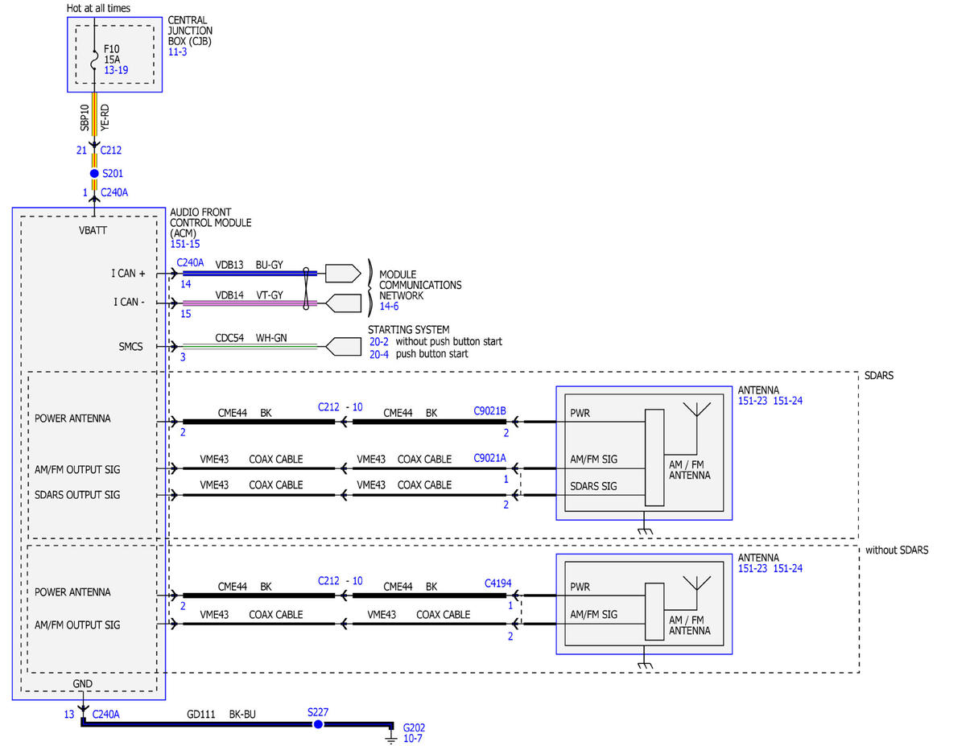Select the SMCS off-page connector arrow
This screenshot has width=966, height=746.
tap(342, 347)
